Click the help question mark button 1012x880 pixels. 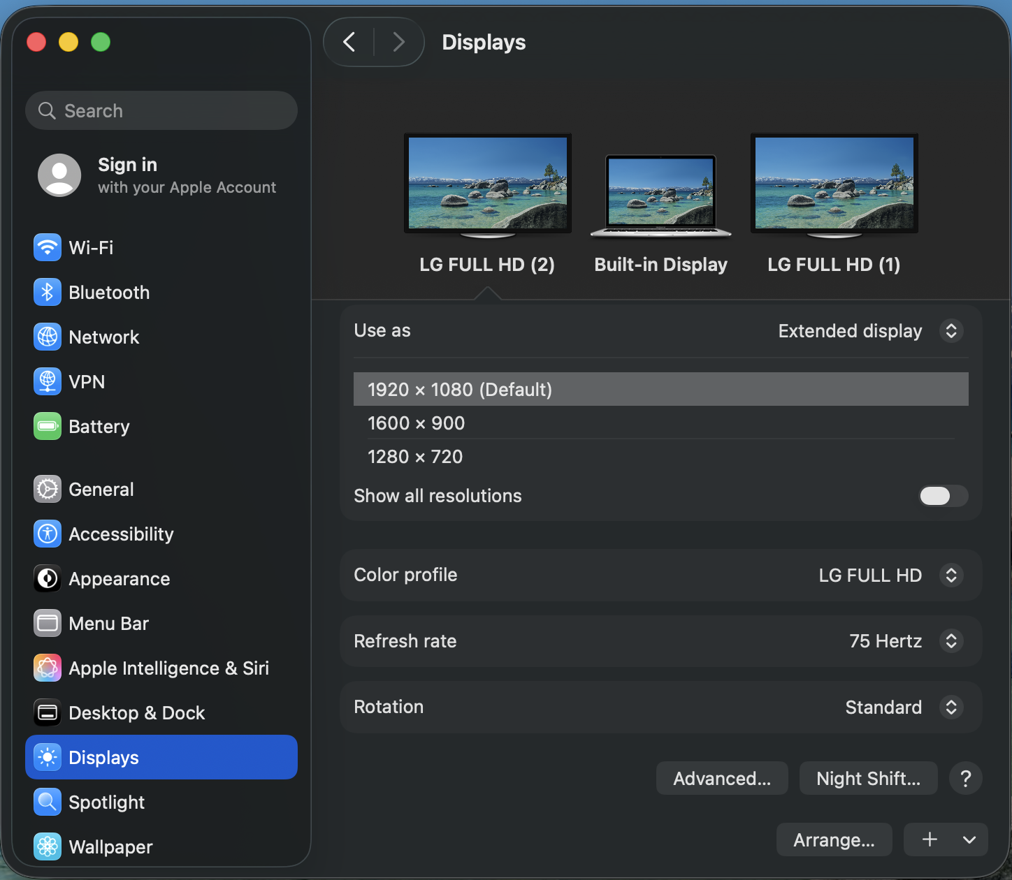(x=965, y=778)
